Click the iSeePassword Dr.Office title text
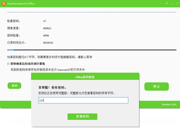180x128 pixels. [21, 4]
